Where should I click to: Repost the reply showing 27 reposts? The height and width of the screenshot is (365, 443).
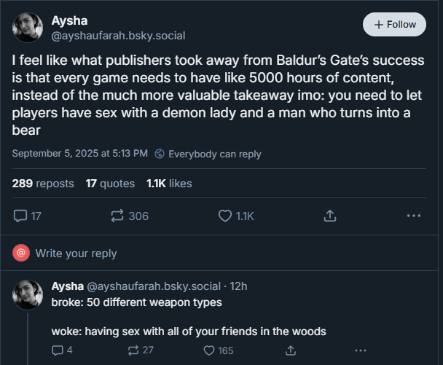click(141, 350)
